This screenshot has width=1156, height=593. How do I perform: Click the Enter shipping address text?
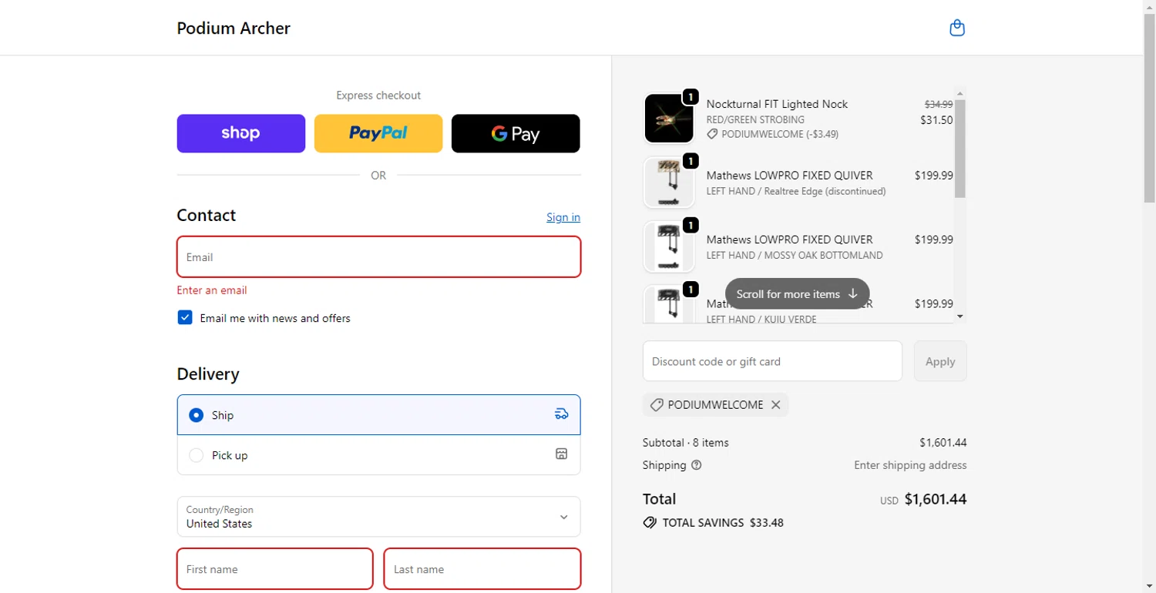pyautogui.click(x=910, y=465)
